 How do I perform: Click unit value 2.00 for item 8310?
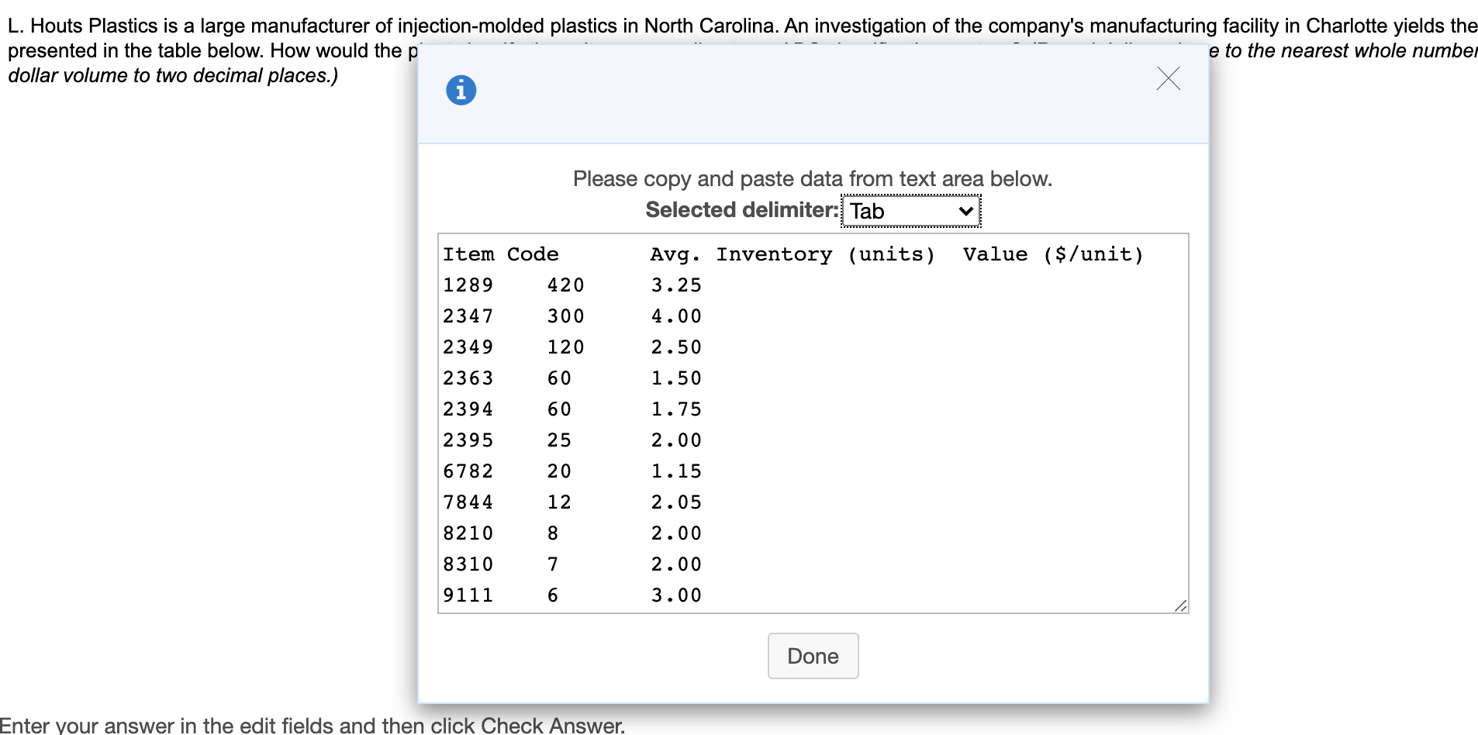(x=676, y=564)
